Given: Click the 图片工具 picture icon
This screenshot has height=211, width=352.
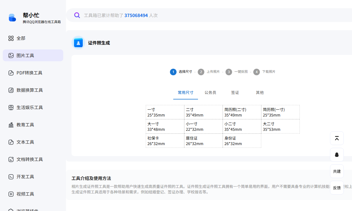Looking at the screenshot, I should [x=11, y=55].
